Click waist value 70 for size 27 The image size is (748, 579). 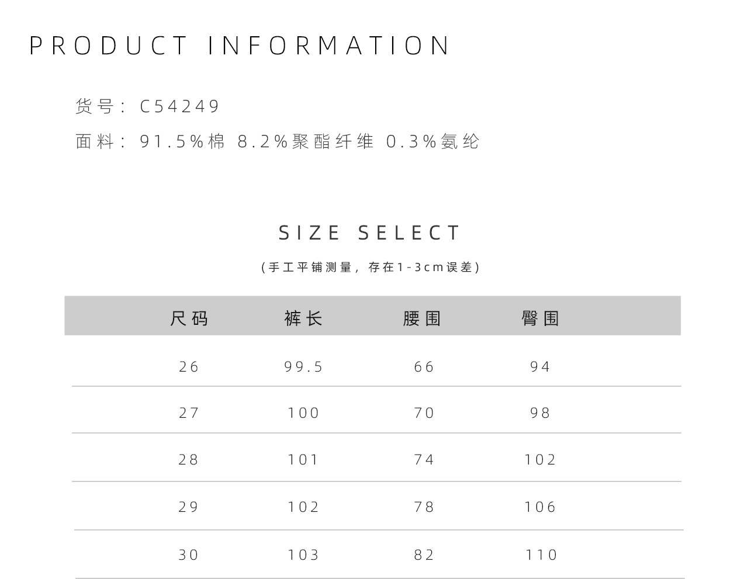coord(424,413)
